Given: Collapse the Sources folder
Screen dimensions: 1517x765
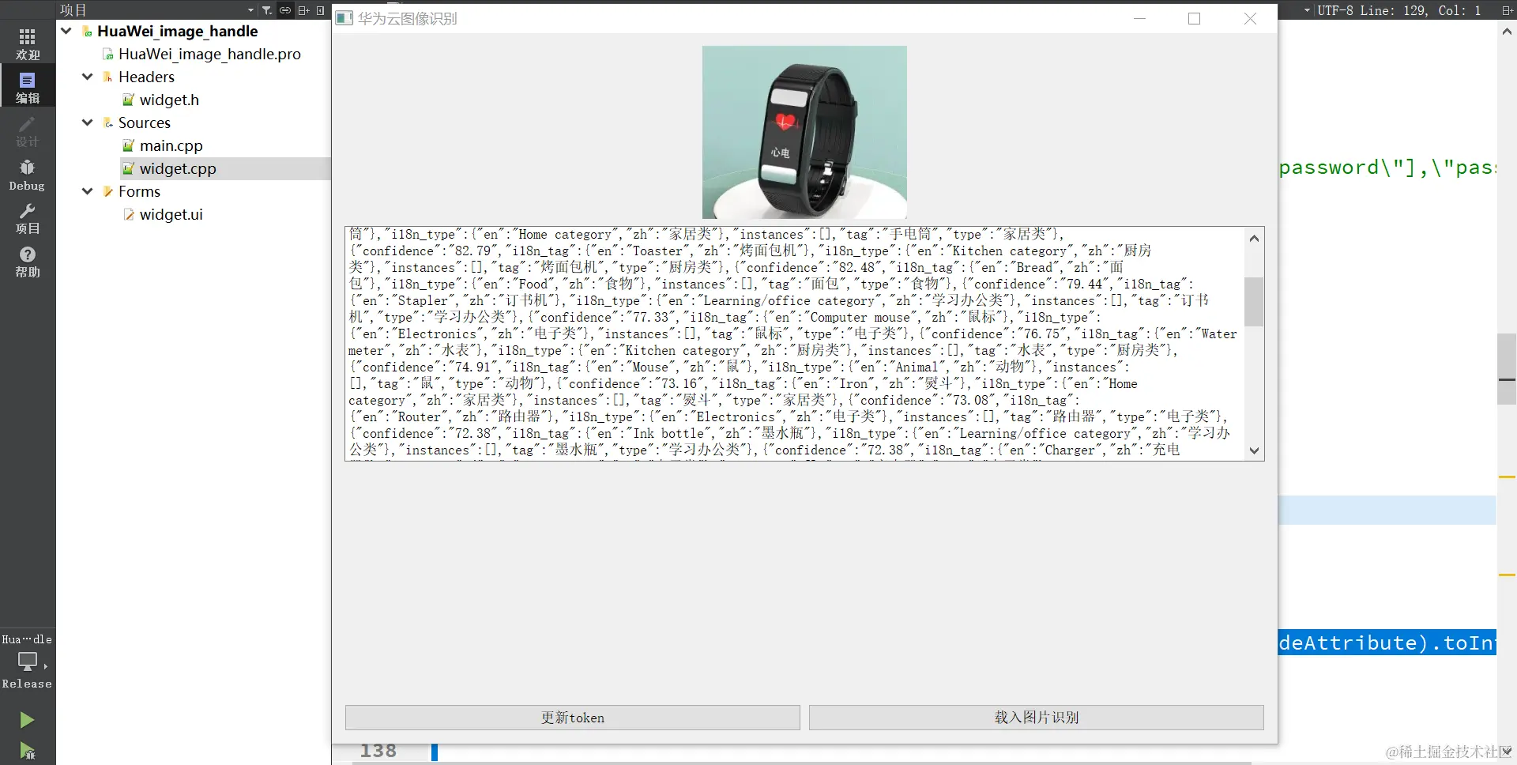Looking at the screenshot, I should coord(87,122).
